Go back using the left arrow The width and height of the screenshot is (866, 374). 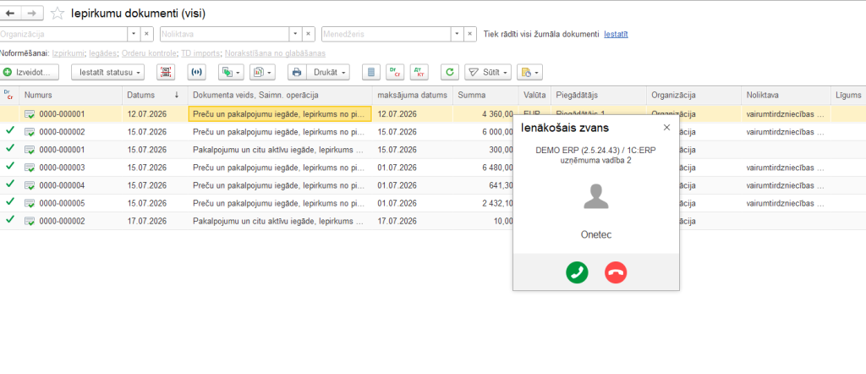[x=10, y=13]
